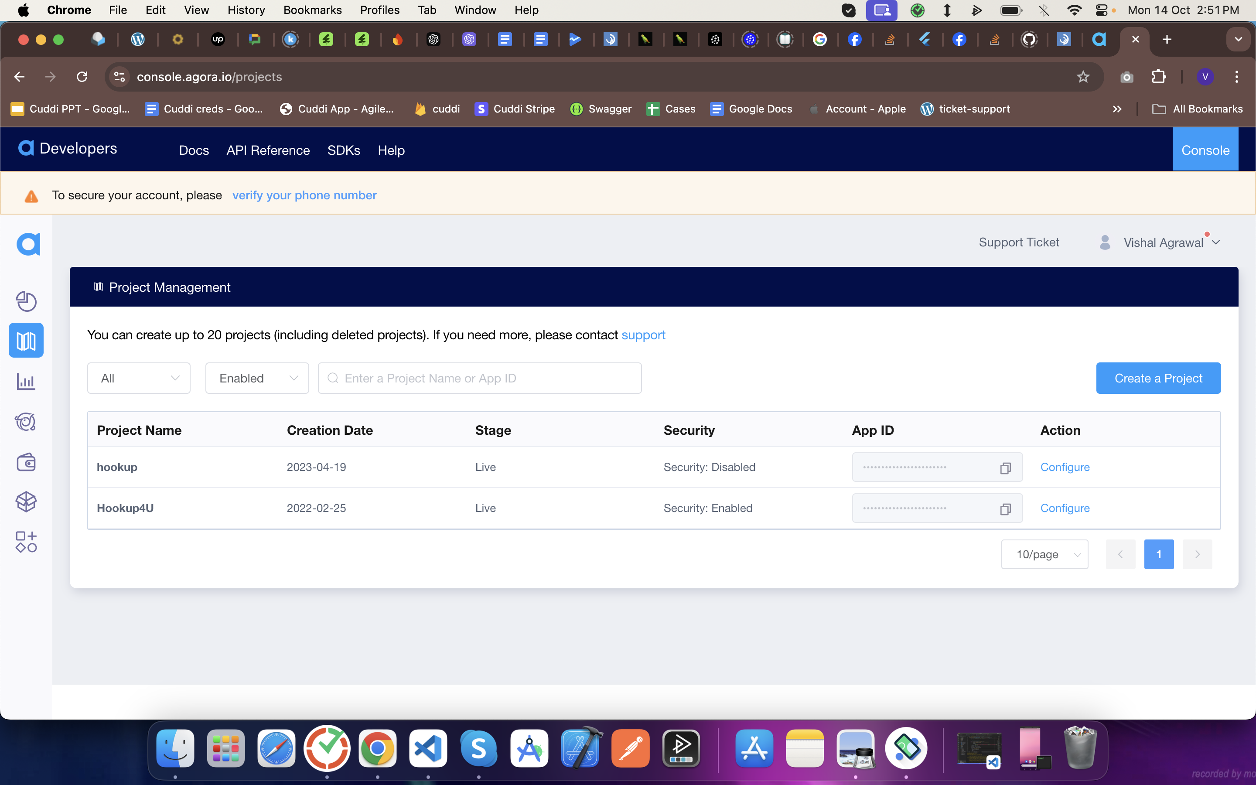Image resolution: width=1256 pixels, height=785 pixels.
Task: Open the Docs nav item
Action: [x=194, y=150]
